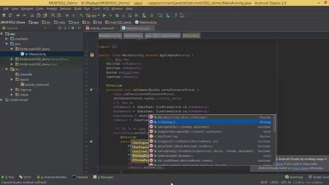This screenshot has height=185, width=329.
Task: Open the SDK Manager toolbar icon
Action: click(x=168, y=15)
